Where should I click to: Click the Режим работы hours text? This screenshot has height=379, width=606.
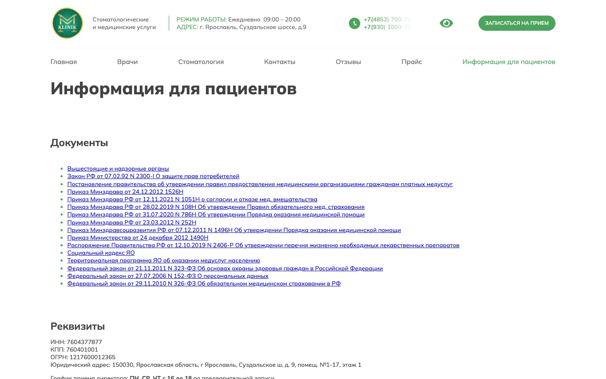coord(238,19)
